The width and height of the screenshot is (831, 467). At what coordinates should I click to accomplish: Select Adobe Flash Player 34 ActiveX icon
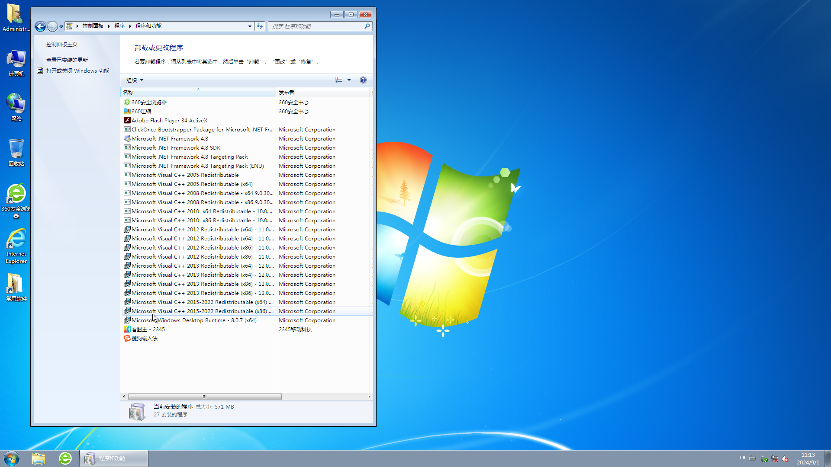[x=127, y=120]
